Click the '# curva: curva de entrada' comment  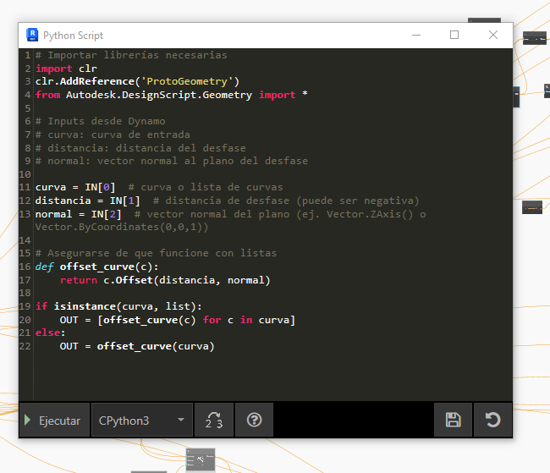(113, 135)
